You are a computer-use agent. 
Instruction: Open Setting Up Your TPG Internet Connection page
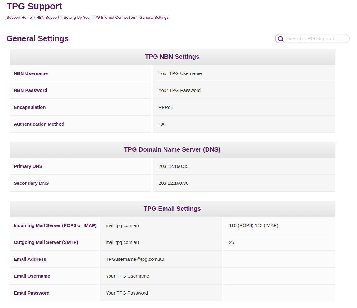coord(99,18)
